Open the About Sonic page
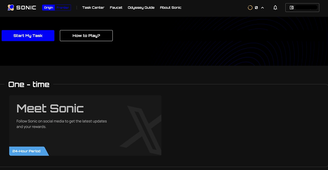The height and width of the screenshot is (170, 328). tap(171, 8)
